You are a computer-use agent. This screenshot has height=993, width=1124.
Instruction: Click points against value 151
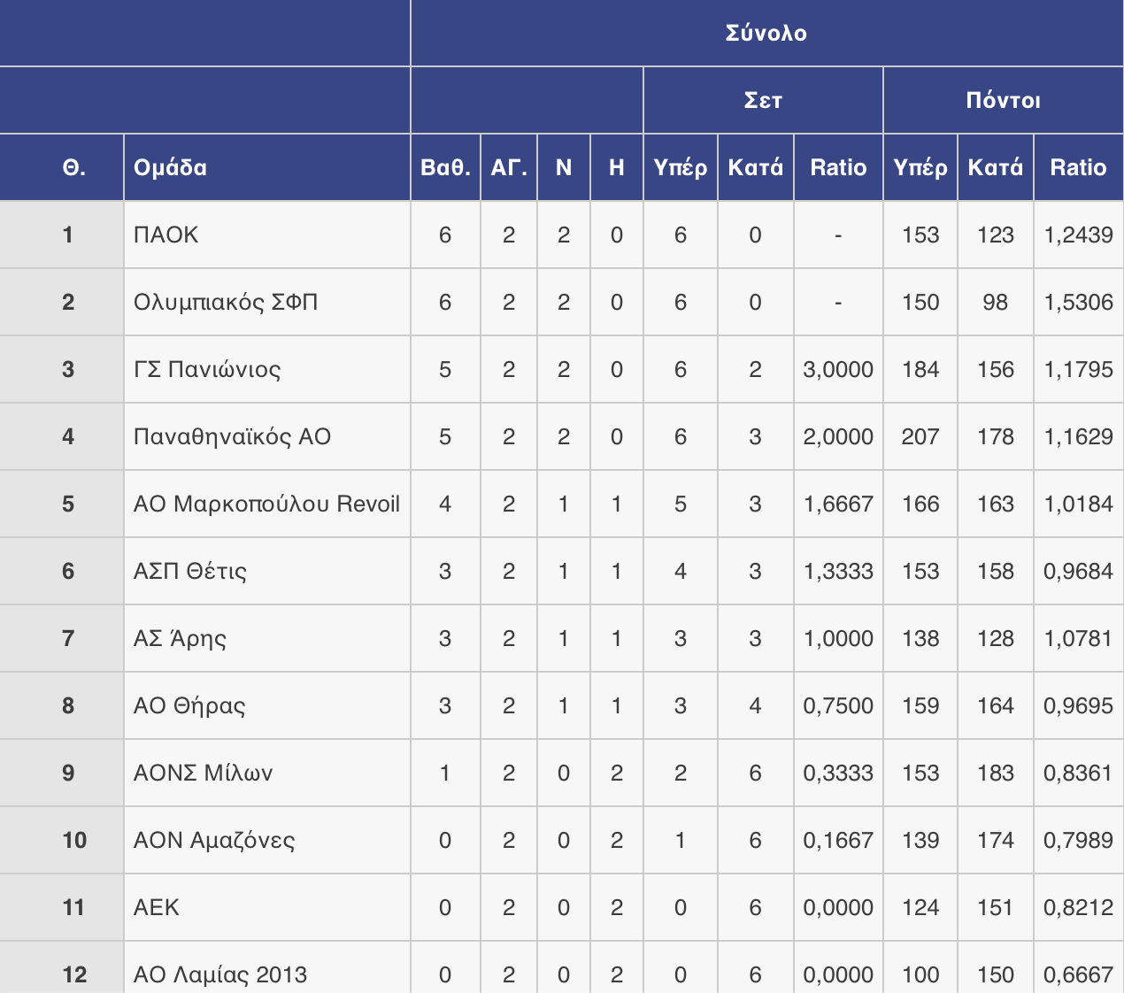(996, 907)
